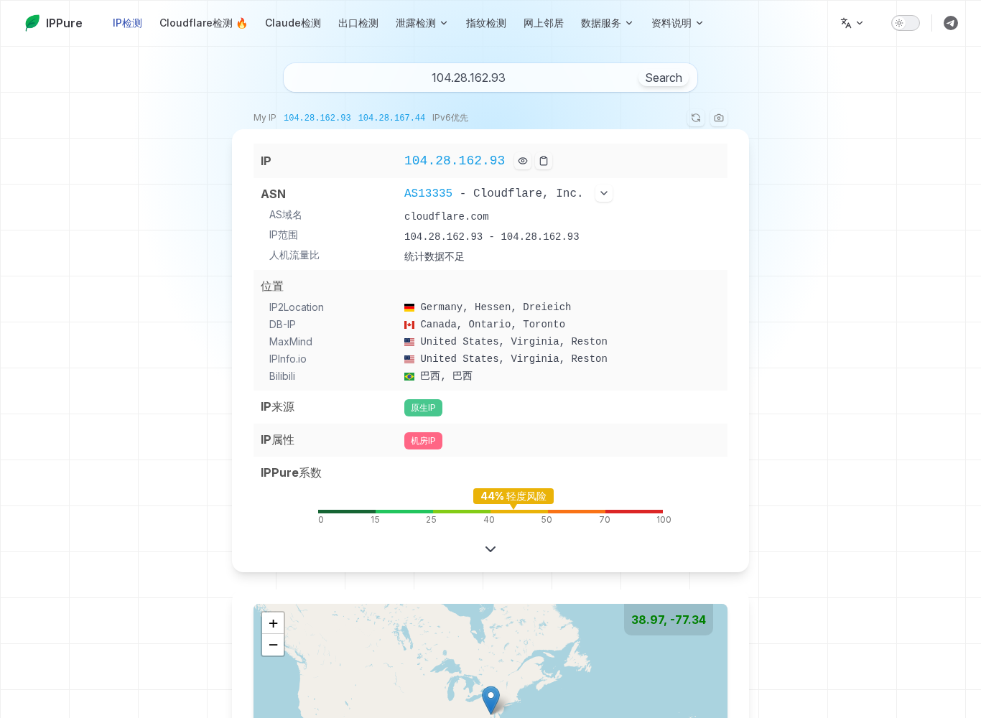981x718 pixels.
Task: Click the IPPure risk score color bar
Action: [x=490, y=511]
